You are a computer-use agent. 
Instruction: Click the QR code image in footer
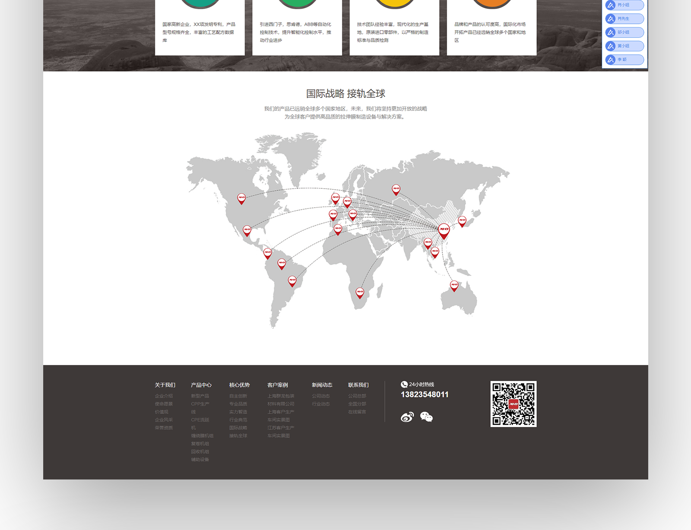(513, 404)
